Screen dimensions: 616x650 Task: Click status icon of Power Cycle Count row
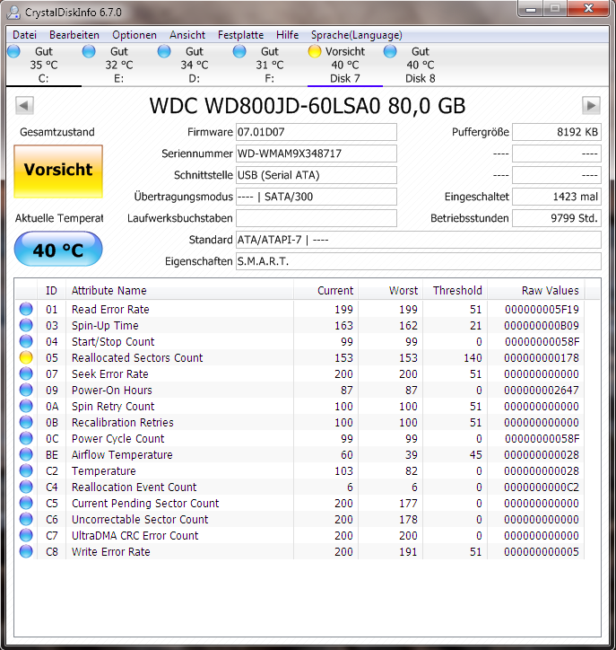point(26,438)
